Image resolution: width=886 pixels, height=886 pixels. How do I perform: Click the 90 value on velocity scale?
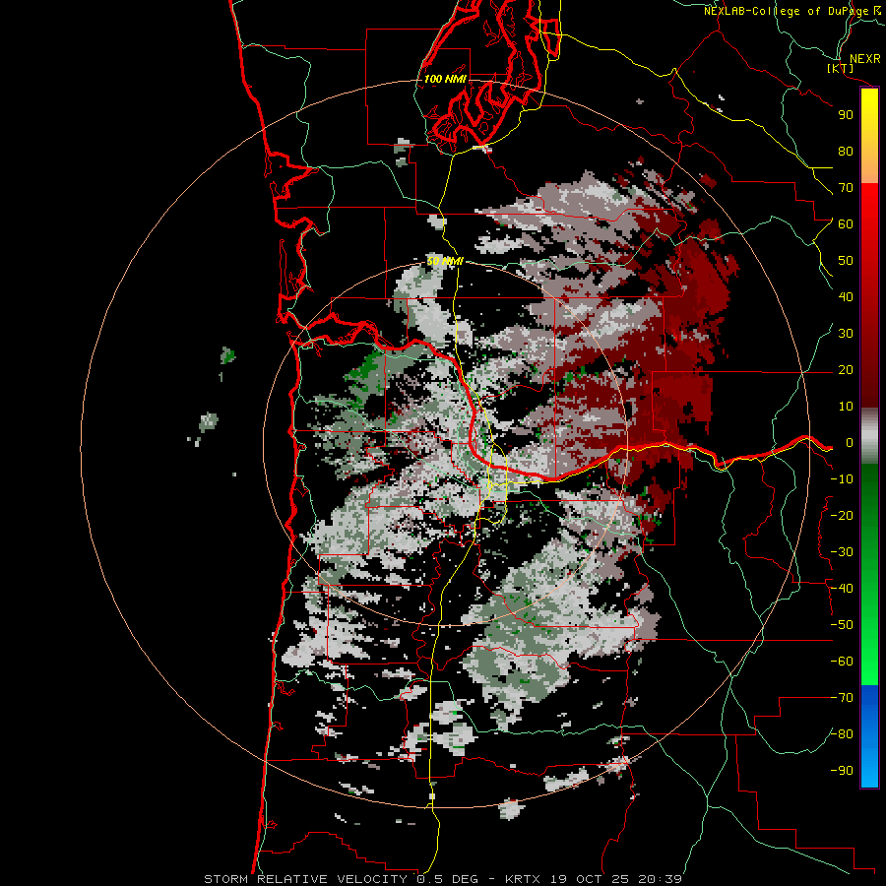(846, 115)
